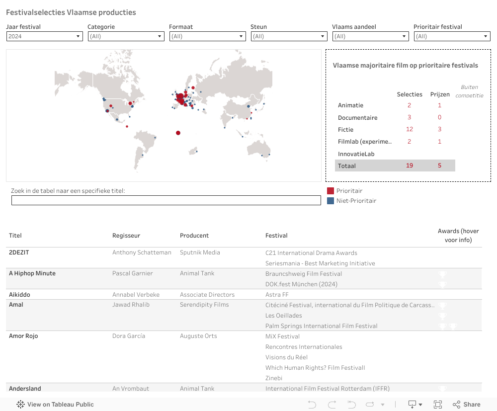
Task: Click the Share icon
Action: pyautogui.click(x=465, y=405)
